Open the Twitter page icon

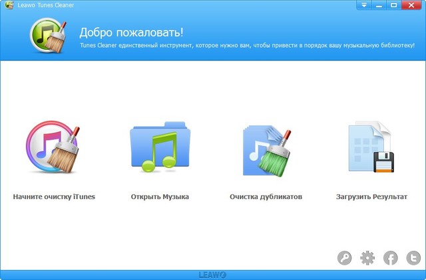413,258
